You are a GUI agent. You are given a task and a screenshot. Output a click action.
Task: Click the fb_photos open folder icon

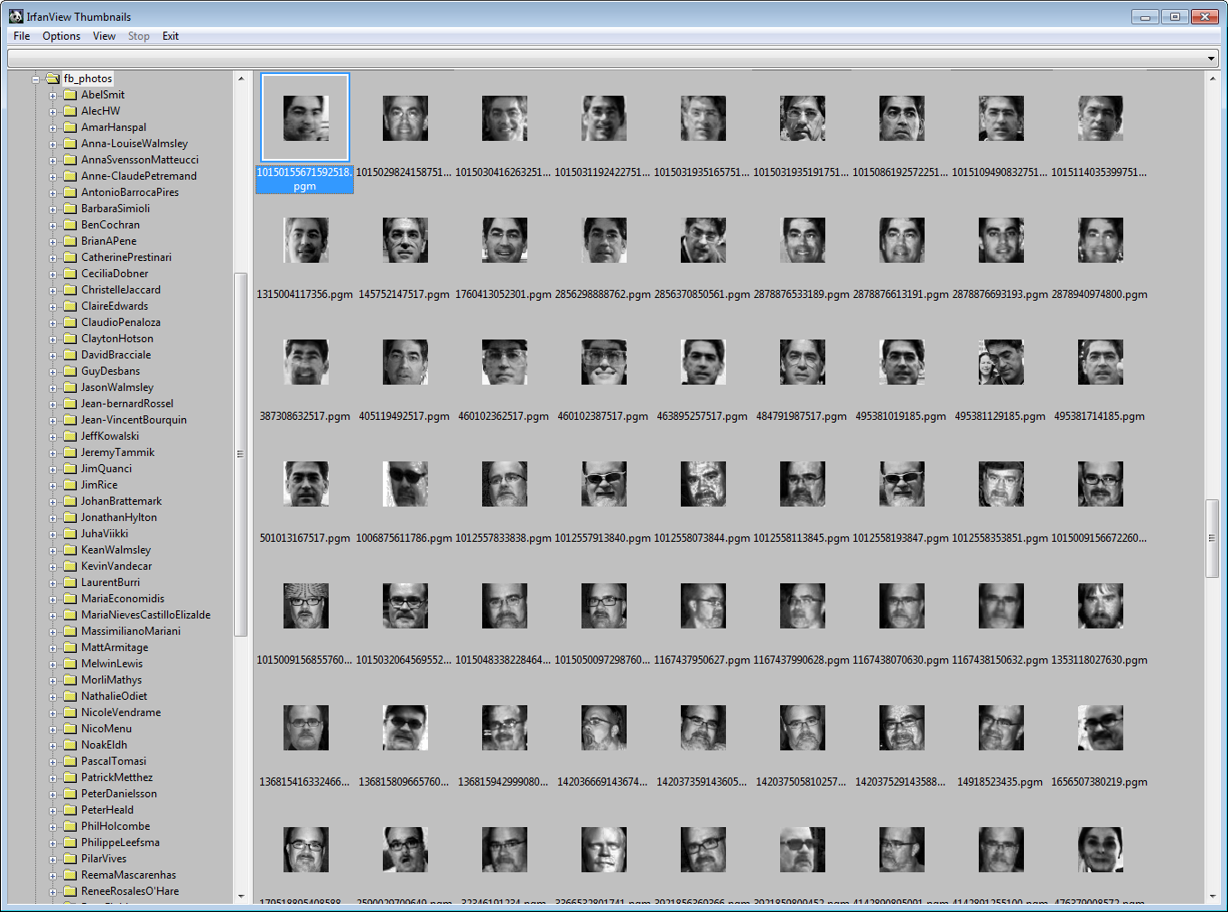point(52,79)
